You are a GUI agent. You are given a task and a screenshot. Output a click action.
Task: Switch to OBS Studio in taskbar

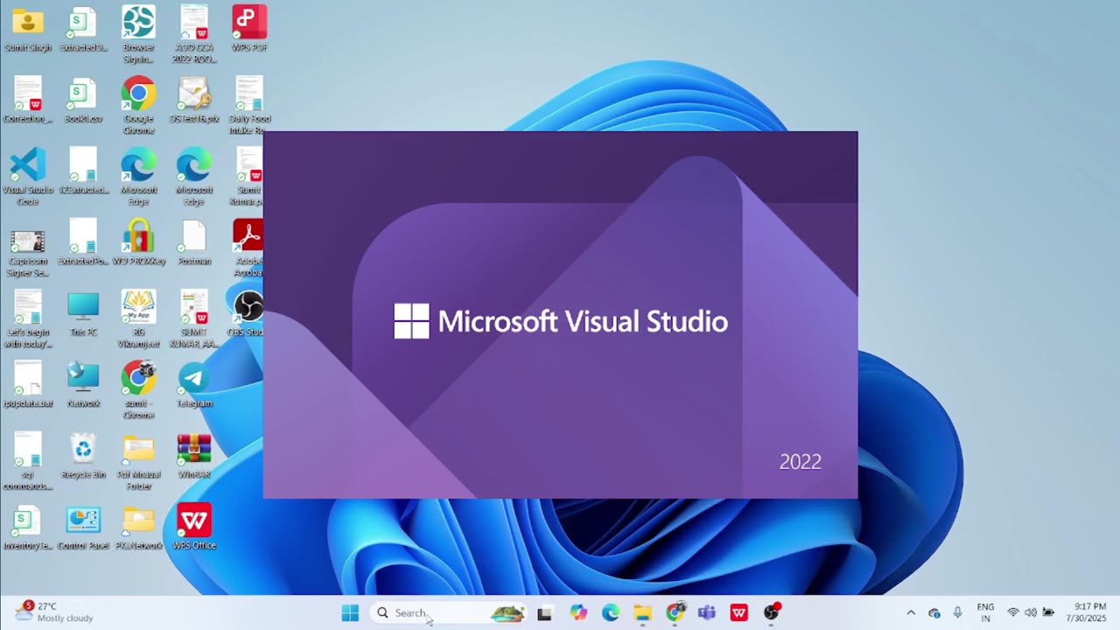pyautogui.click(x=772, y=612)
